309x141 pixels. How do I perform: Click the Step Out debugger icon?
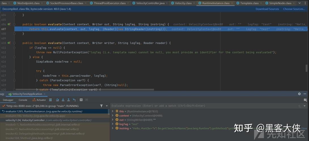point(68,100)
